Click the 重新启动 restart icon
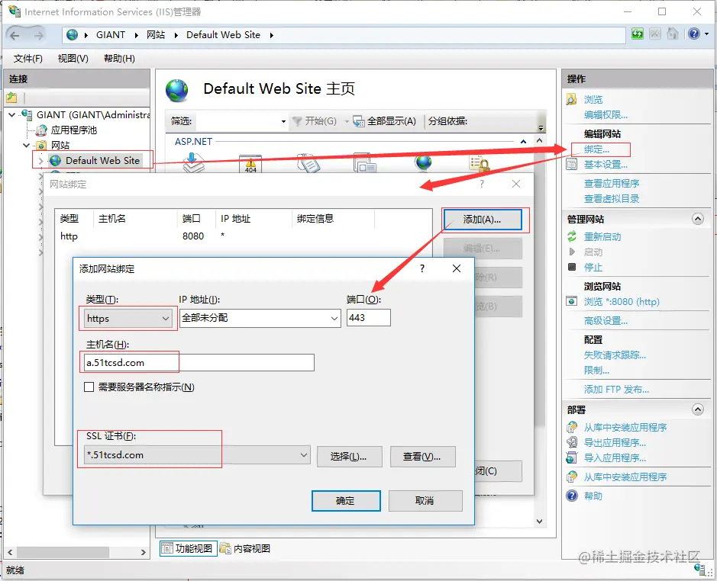Screen dimensions: 717x581 (572, 236)
